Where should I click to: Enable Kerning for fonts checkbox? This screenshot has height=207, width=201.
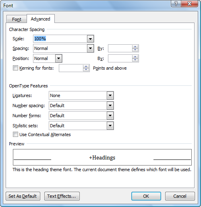tap(15, 68)
